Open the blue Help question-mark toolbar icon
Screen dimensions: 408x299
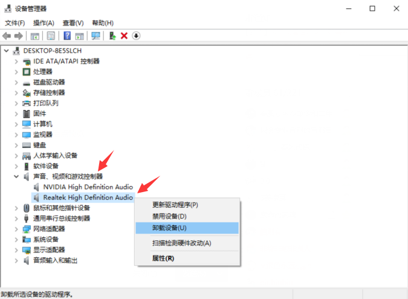coord(67,36)
